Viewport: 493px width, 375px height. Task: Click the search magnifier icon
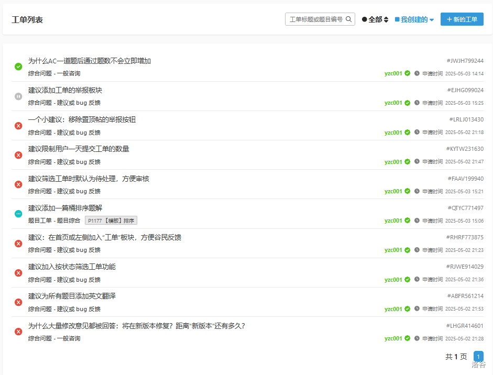(x=349, y=19)
